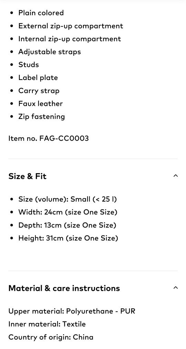This screenshot has height=349, width=186.
Task: Click the Adjustable straps list item
Action: [50, 52]
